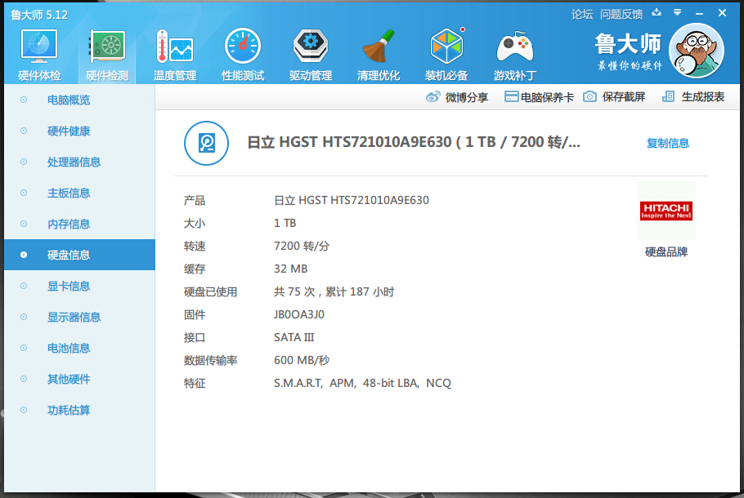Viewport: 744px width, 498px height.
Task: Click the interface value SATA III
Action: click(x=294, y=337)
